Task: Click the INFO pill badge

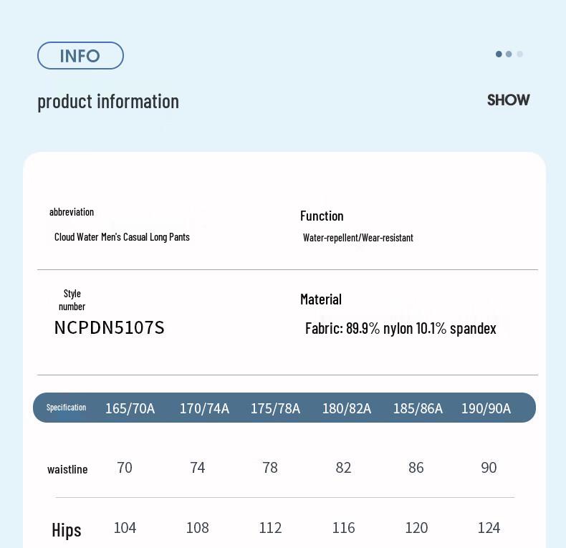Action: point(80,56)
